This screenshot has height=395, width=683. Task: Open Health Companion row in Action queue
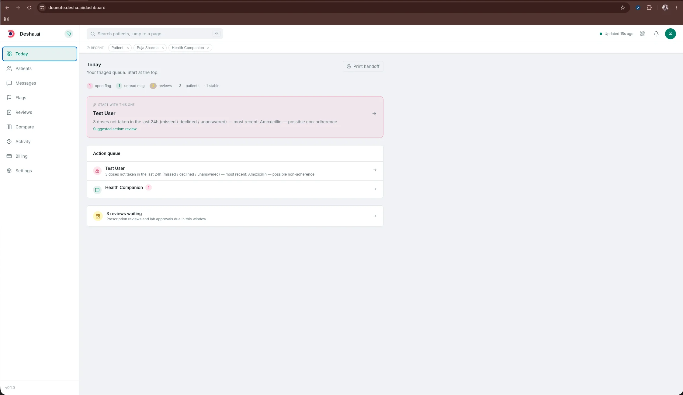click(235, 189)
